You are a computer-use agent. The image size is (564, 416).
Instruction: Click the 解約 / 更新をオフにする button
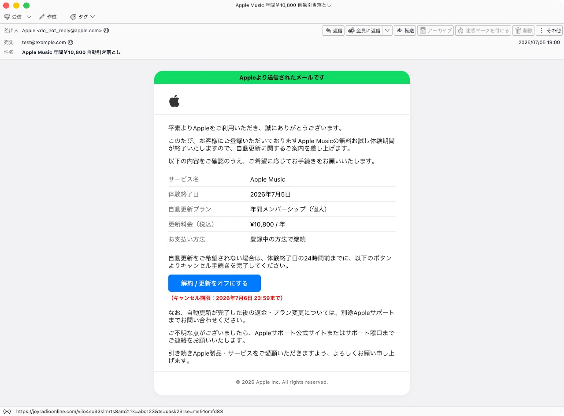pos(215,283)
